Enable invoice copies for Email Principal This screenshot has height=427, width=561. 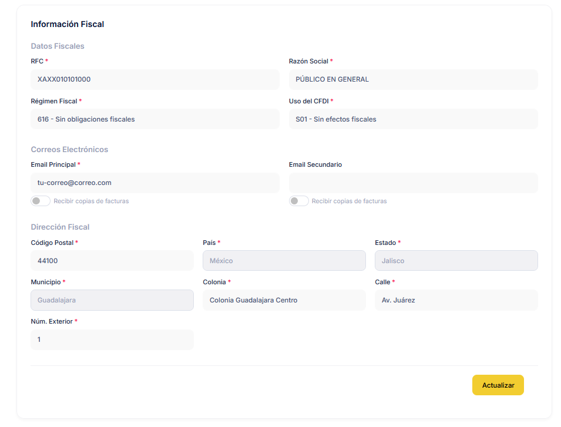pyautogui.click(x=41, y=201)
